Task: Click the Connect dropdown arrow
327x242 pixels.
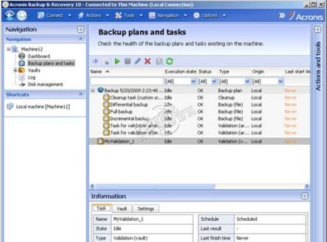Action: point(70,15)
